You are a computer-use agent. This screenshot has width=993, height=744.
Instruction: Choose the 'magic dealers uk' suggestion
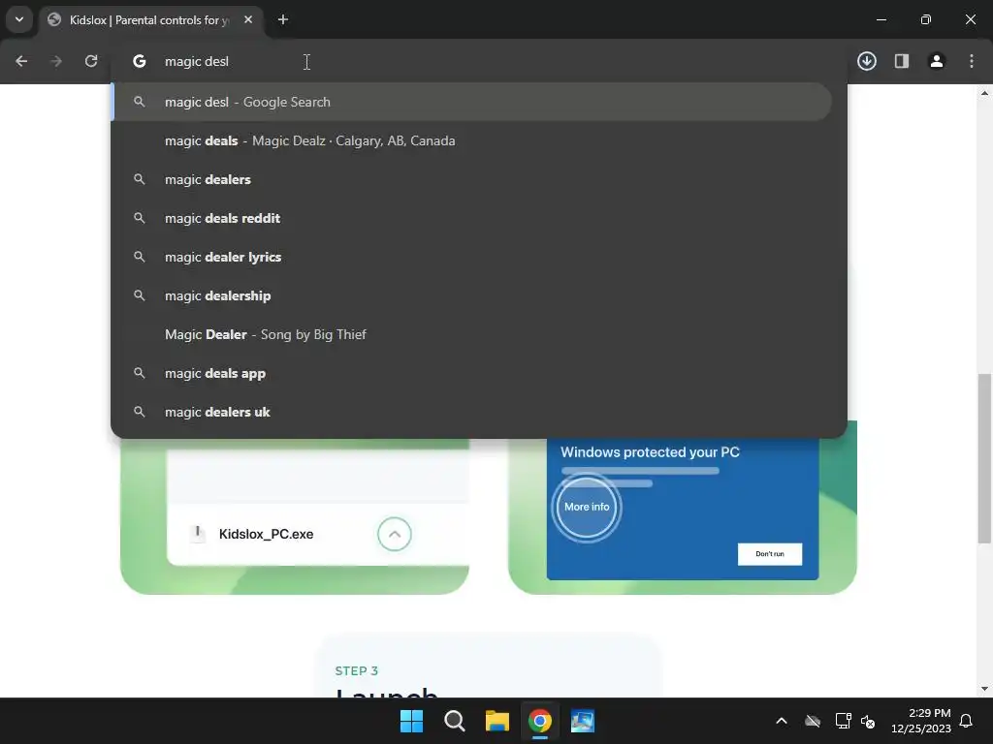click(472, 412)
